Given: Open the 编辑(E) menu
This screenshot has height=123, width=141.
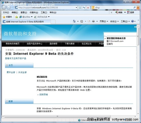Looking at the screenshot, I should tap(15, 12).
